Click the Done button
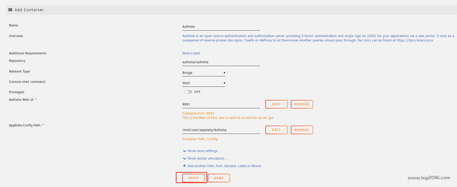 [x=219, y=178]
